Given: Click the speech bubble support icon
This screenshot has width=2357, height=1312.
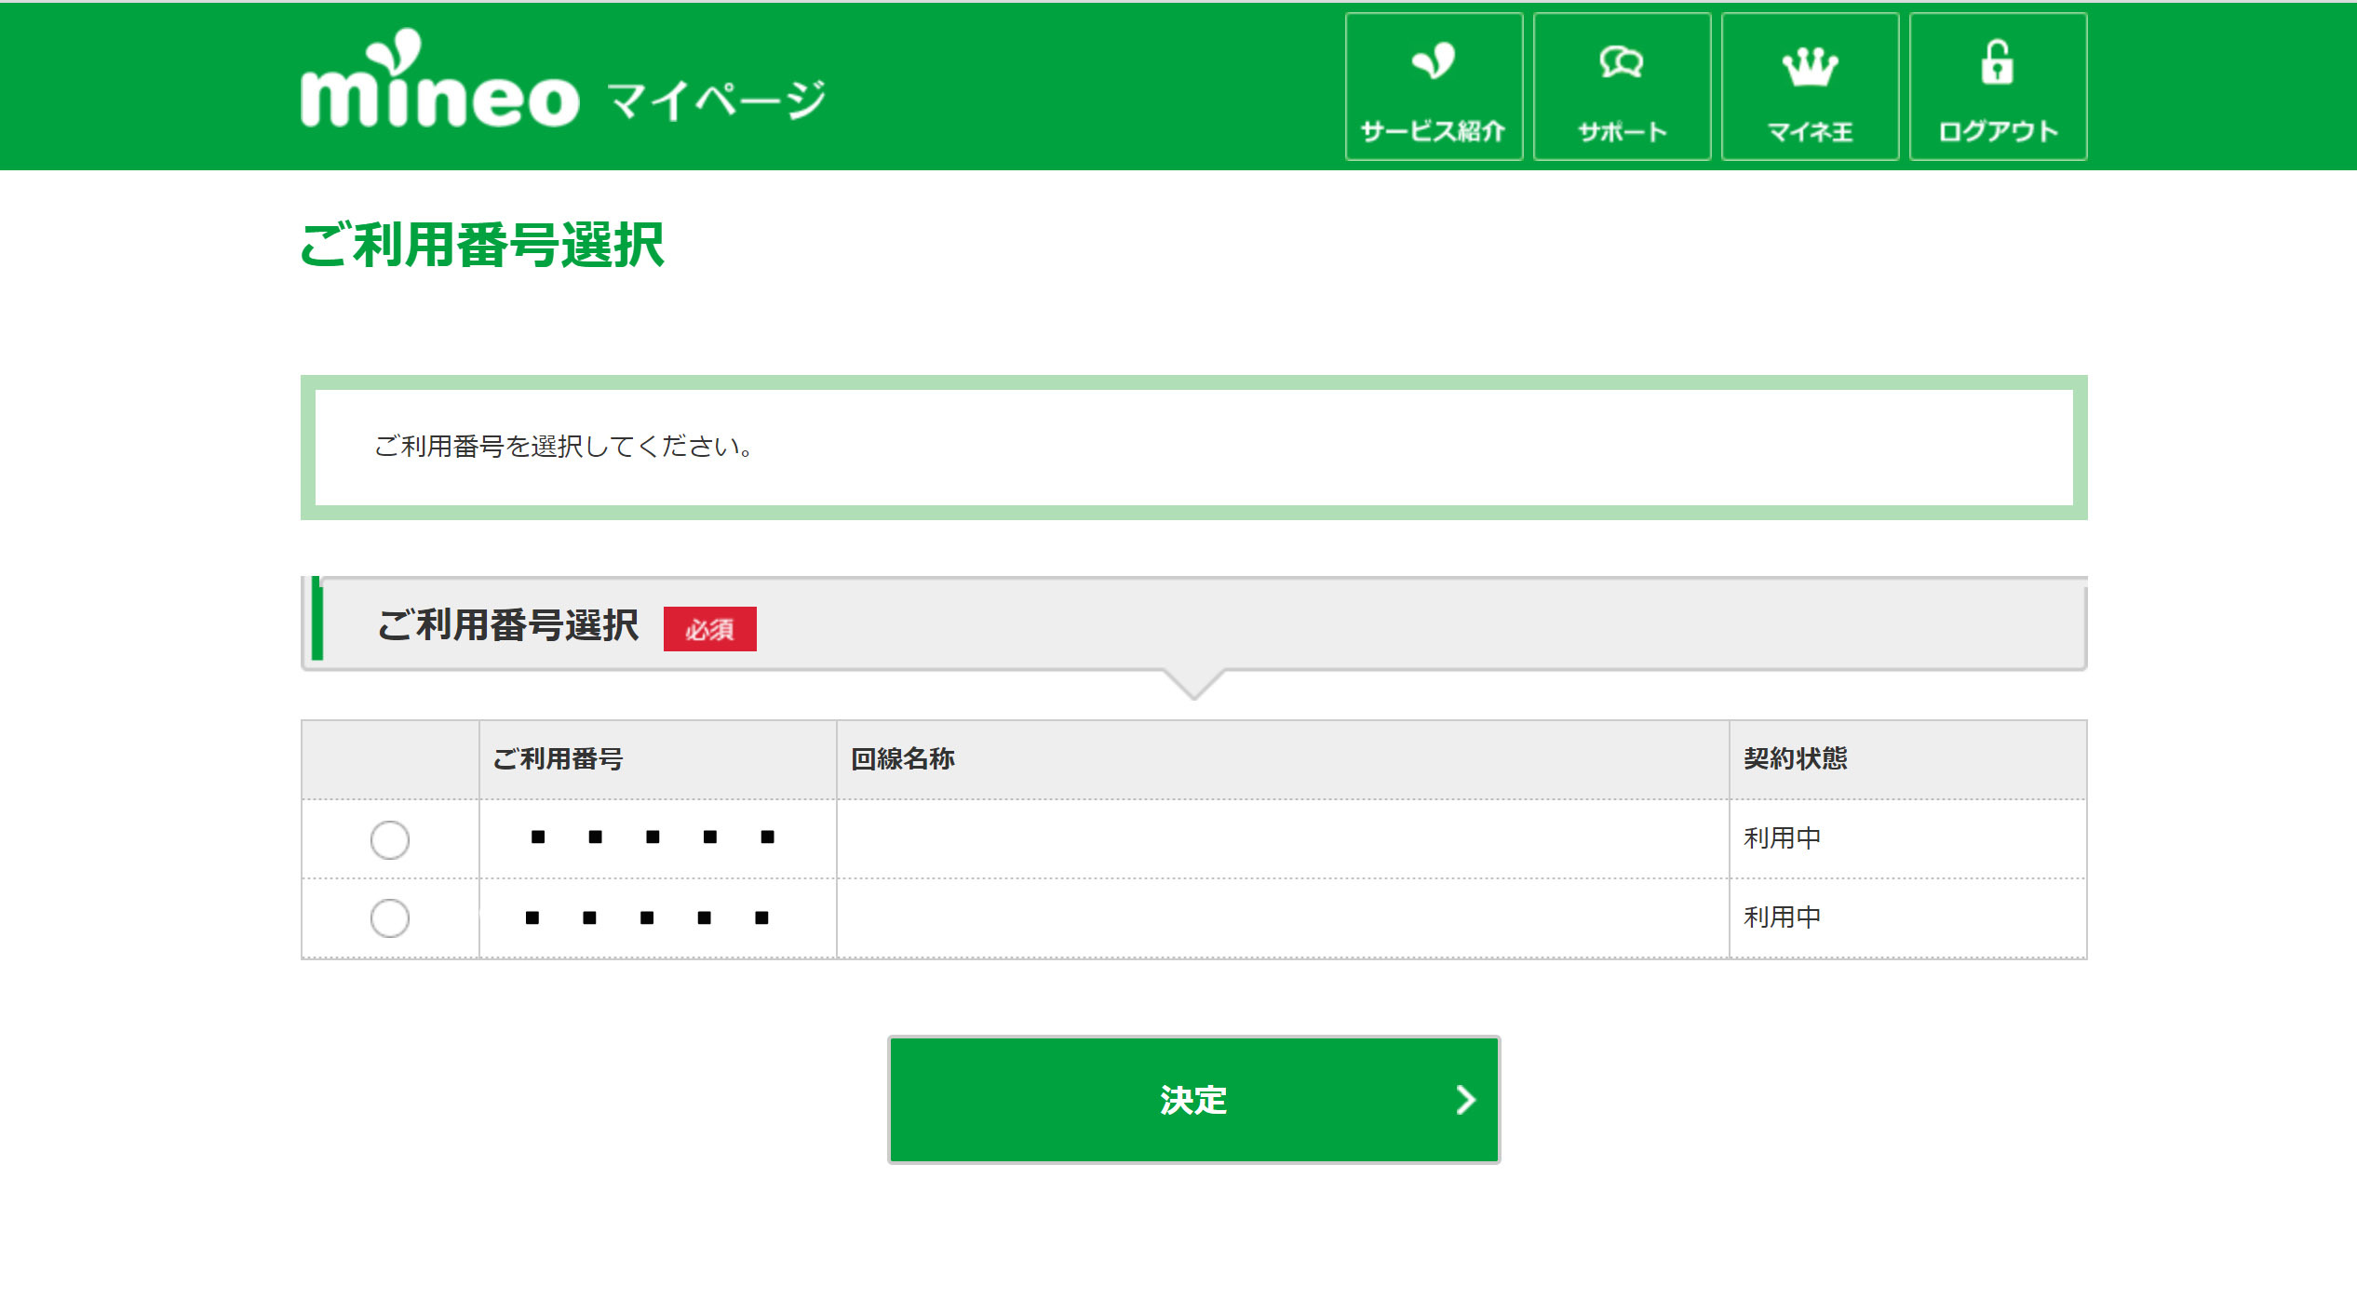Looking at the screenshot, I should [x=1621, y=63].
